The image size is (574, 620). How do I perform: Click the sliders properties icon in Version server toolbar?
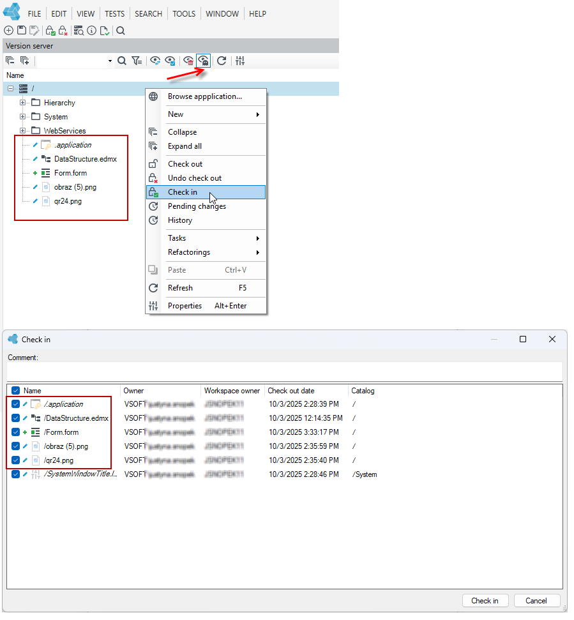240,61
